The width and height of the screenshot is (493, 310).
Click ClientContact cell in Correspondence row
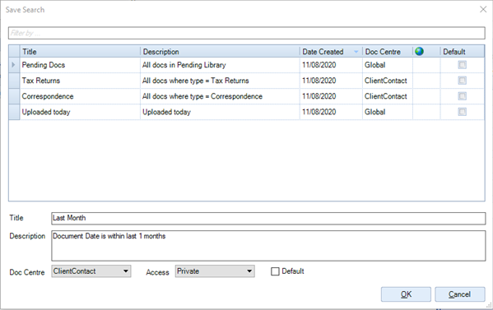pos(388,96)
